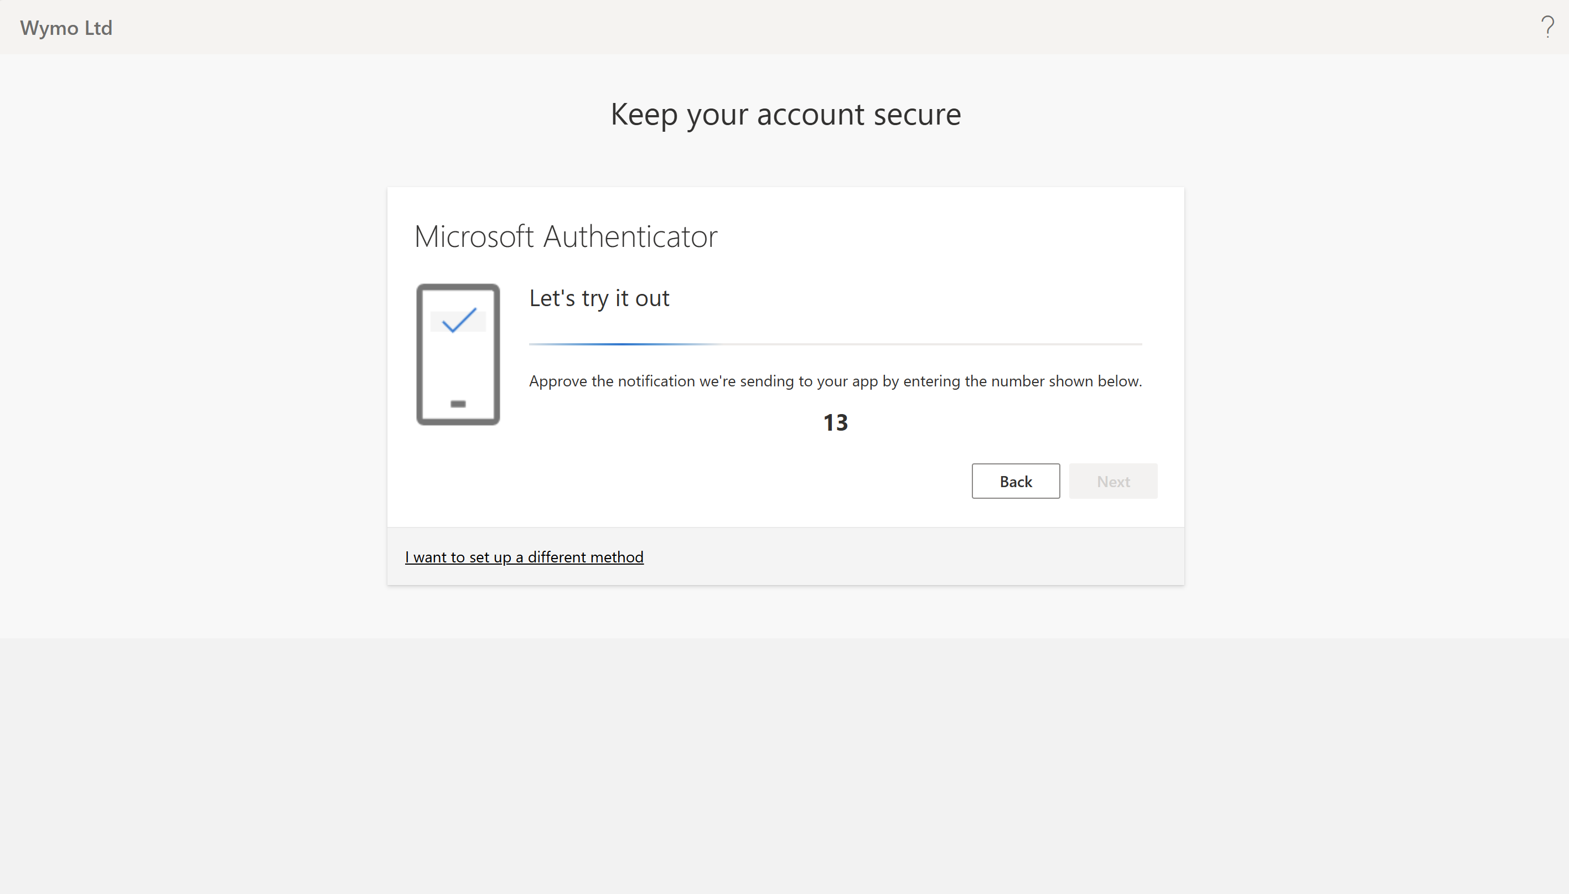Click the verification number 13
Screen dimensions: 1569x894
tap(835, 422)
